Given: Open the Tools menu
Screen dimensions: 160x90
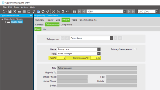Looking at the screenshot, I should [x=16, y=7].
